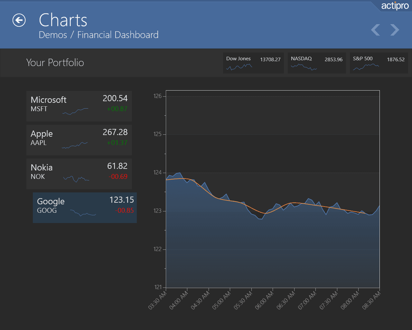Open the NASDAQ index tile
The image size is (412, 330).
[317, 63]
